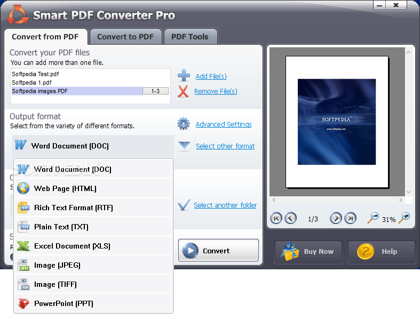Click preview horizontal scrollbar right arrow
The width and height of the screenshot is (420, 314).
click(401, 200)
